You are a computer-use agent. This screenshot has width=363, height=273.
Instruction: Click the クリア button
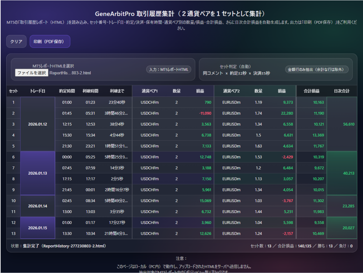pos(16,42)
